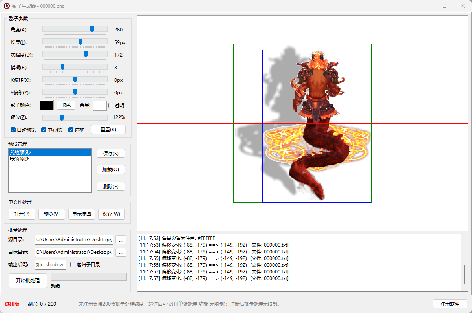Image resolution: width=472 pixels, height=313 pixels.
Task: Browse for the target directory (目标目录)
Action: pos(121,252)
